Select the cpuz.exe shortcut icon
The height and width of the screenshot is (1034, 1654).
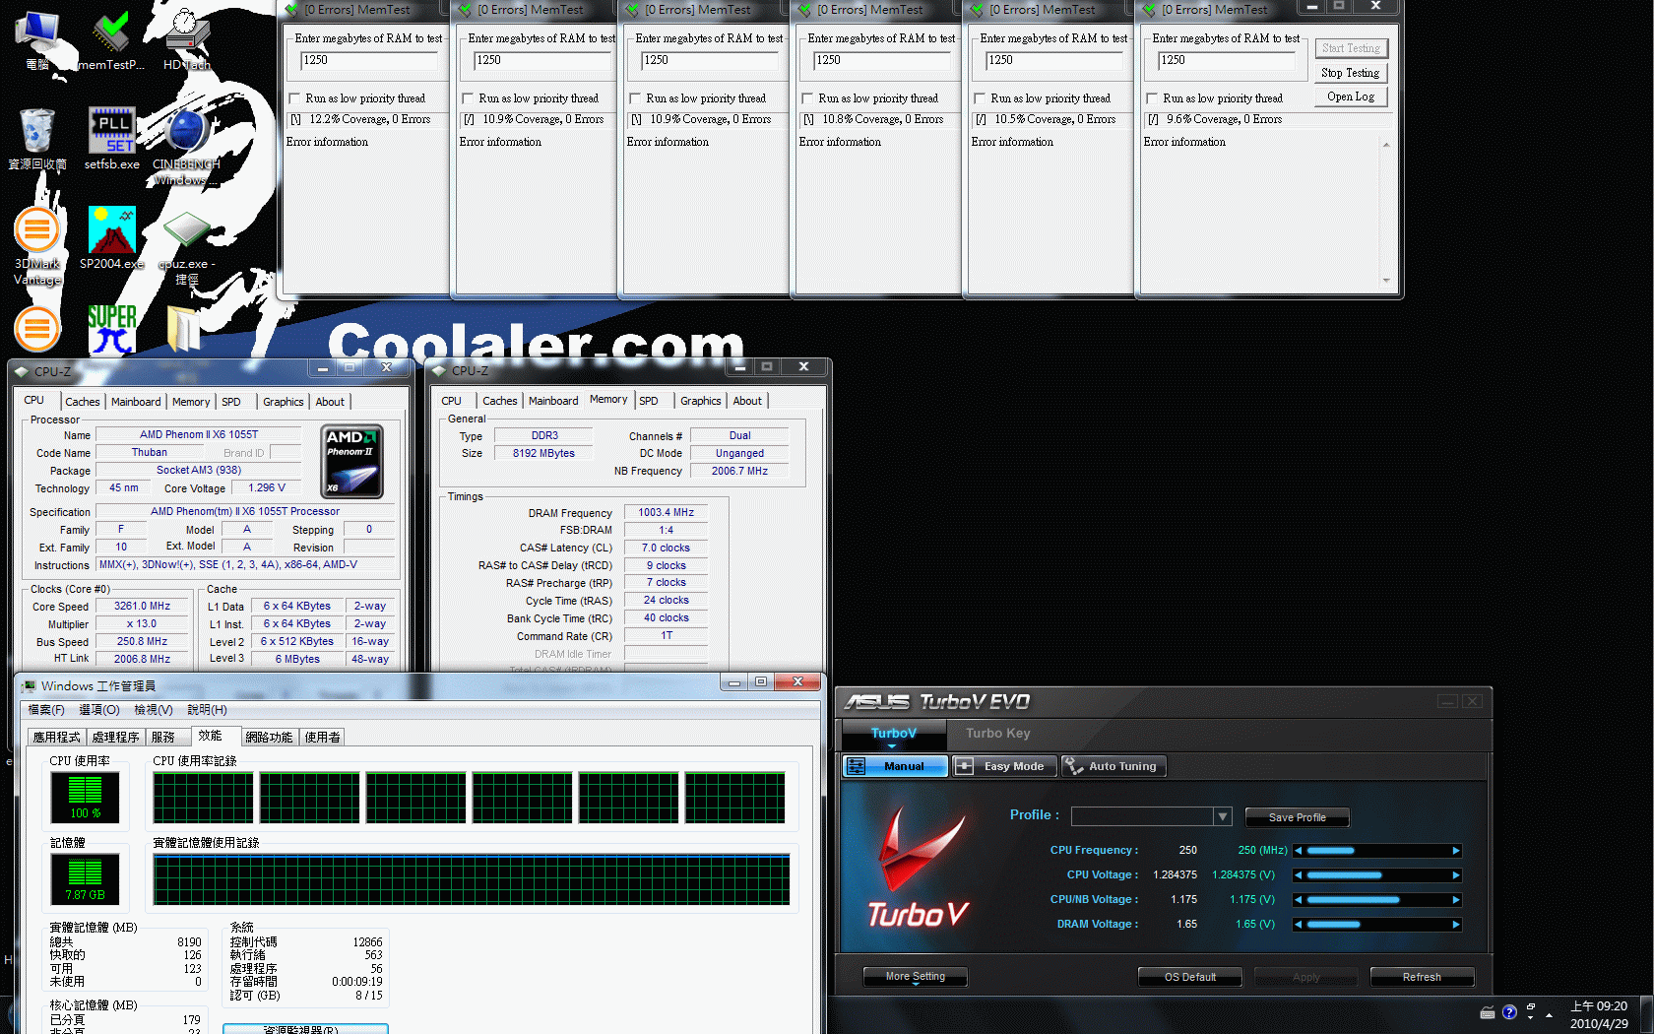[186, 246]
